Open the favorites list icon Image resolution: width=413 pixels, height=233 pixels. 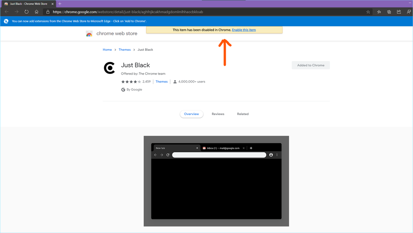tap(379, 12)
